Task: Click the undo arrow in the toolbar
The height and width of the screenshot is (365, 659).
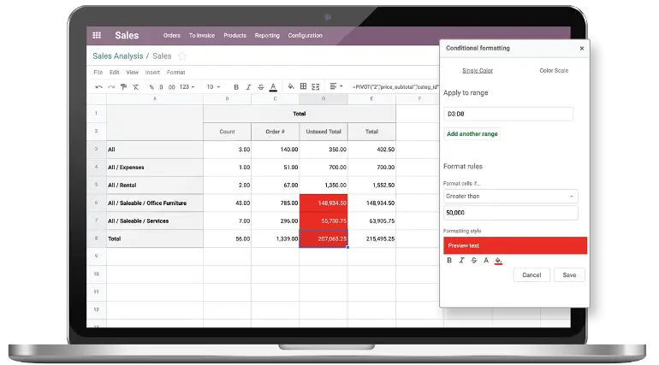Action: pyautogui.click(x=98, y=87)
